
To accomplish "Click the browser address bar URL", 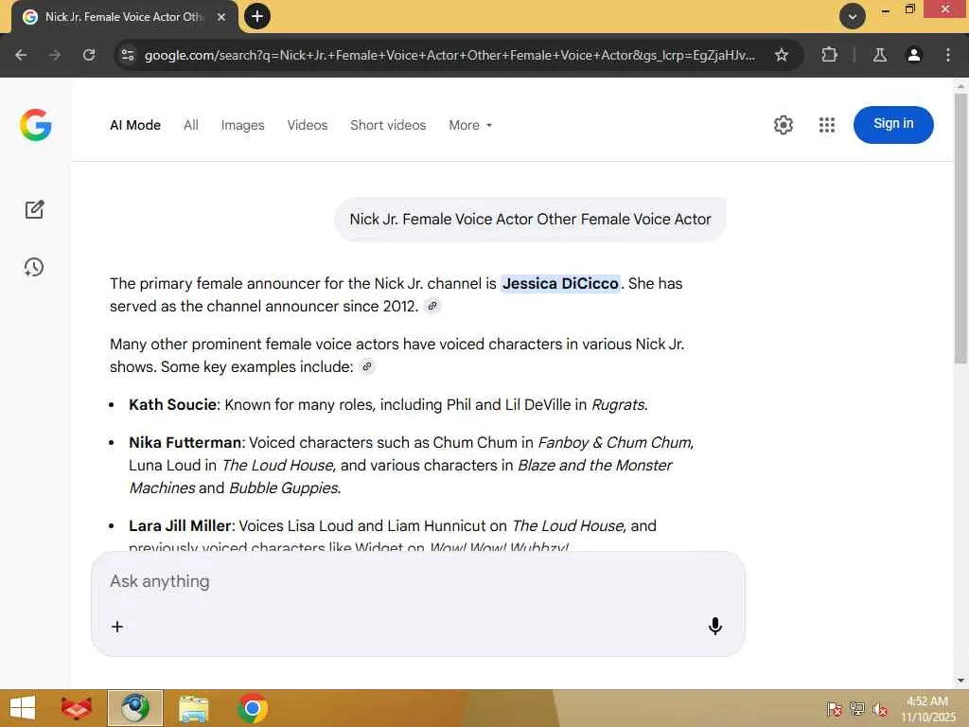I will (449, 55).
